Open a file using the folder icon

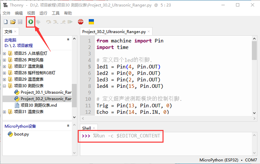pos(13,22)
